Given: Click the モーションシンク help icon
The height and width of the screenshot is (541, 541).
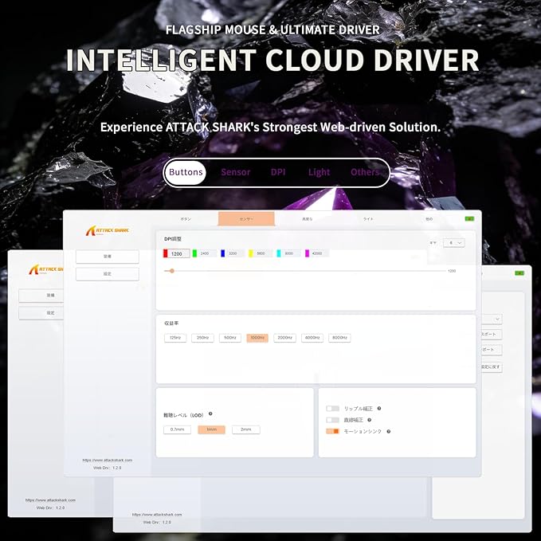Looking at the screenshot, I should (x=389, y=431).
